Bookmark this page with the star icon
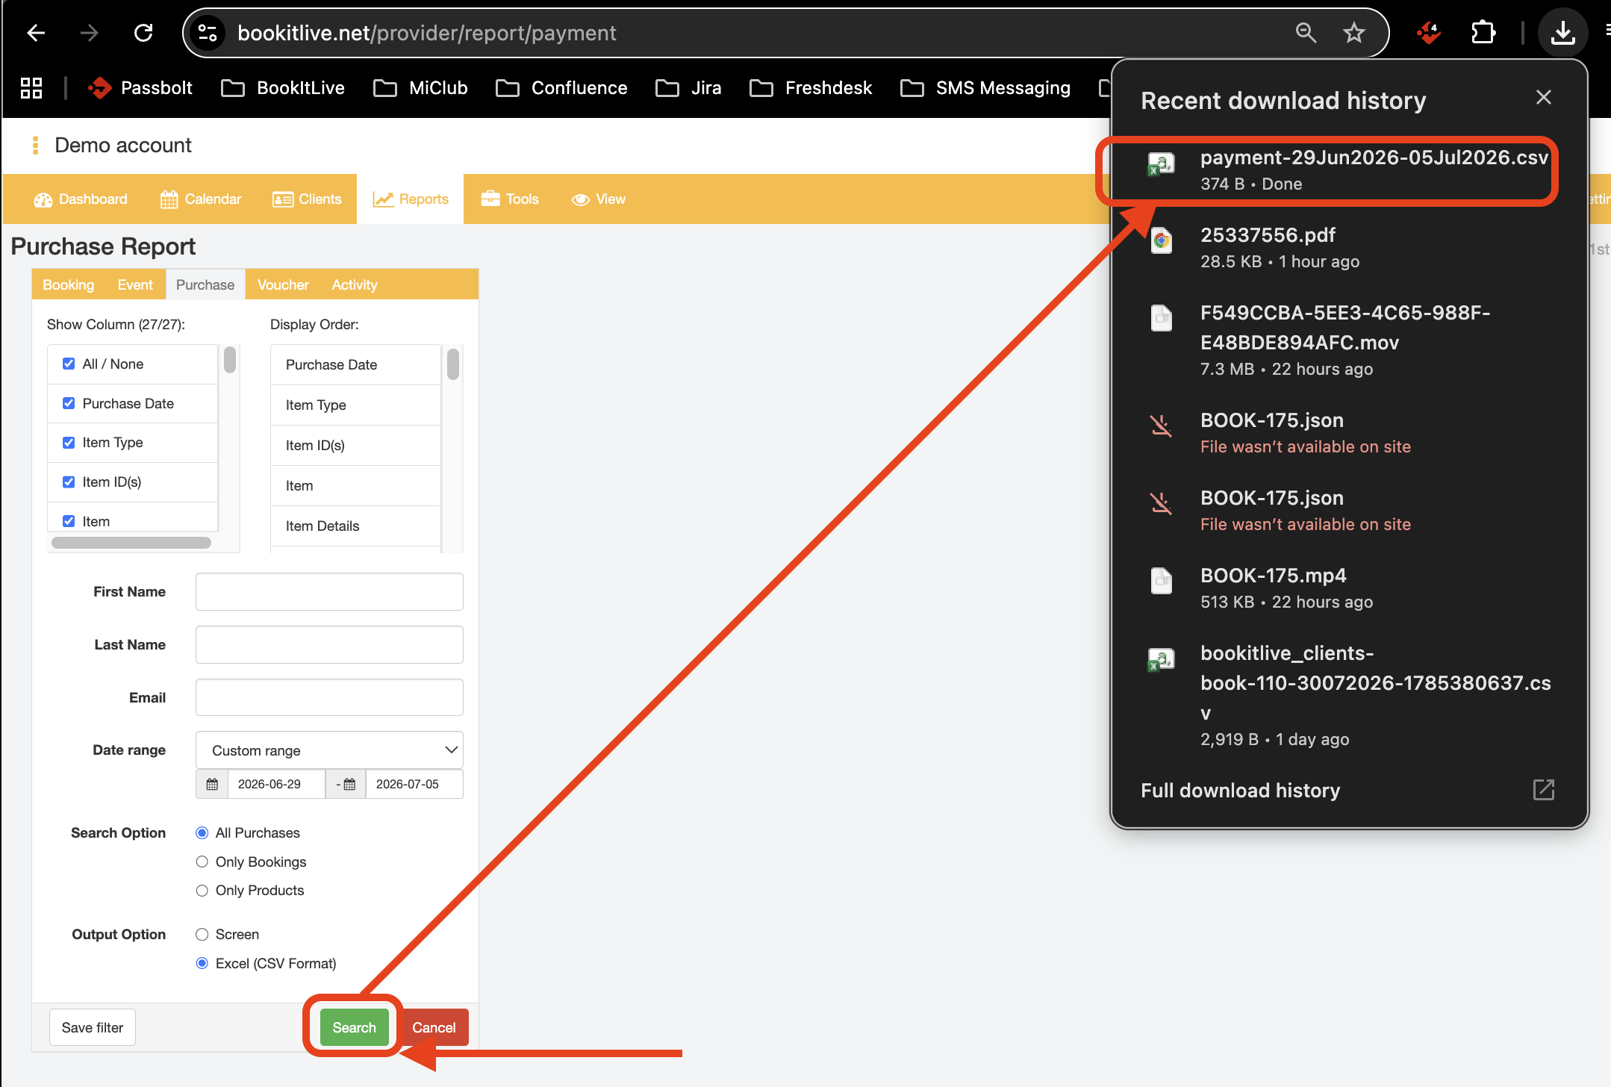The width and height of the screenshot is (1611, 1087). click(1354, 33)
